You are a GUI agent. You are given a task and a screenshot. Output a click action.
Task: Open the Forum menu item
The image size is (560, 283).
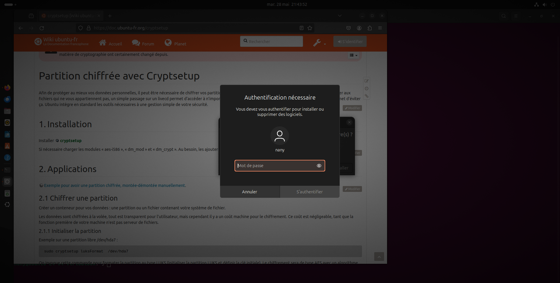tap(143, 43)
